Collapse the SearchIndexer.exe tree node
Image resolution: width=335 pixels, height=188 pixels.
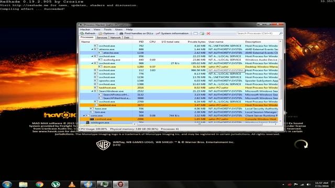[x=93, y=91]
